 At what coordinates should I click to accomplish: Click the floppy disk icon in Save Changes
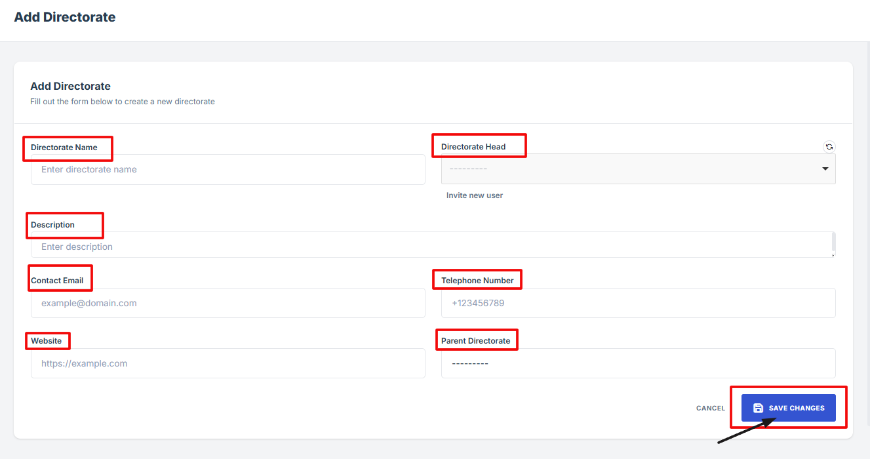[758, 408]
